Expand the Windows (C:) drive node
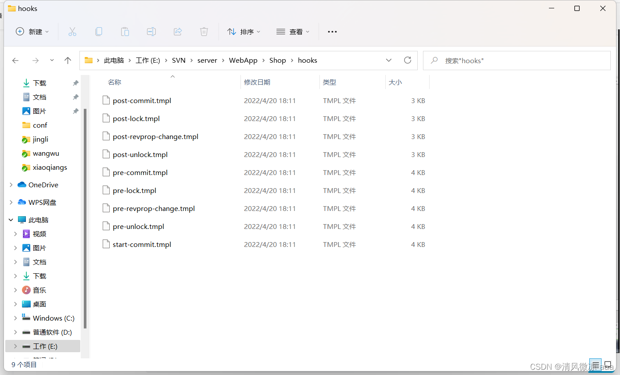620x375 pixels. (15, 318)
